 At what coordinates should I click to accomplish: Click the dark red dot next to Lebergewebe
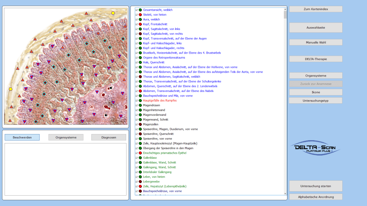pyautogui.click(x=140, y=182)
